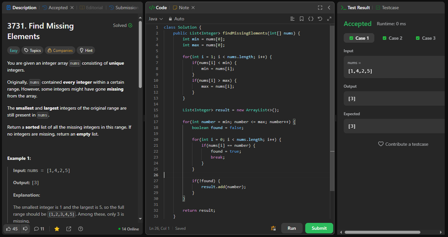Click the Contribute a testcase link
The height and width of the screenshot is (237, 448).
coord(403,144)
